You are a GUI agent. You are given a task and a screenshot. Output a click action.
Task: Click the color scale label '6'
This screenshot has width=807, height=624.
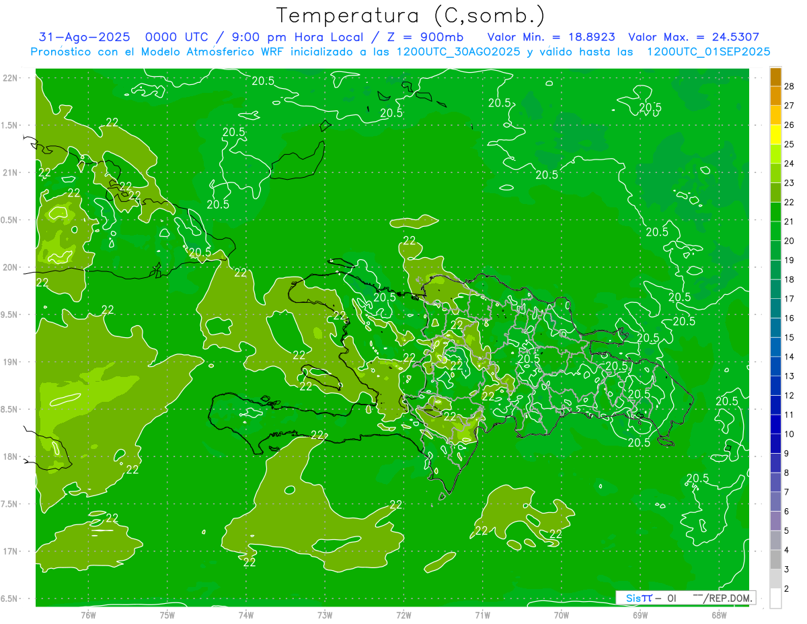(x=787, y=512)
